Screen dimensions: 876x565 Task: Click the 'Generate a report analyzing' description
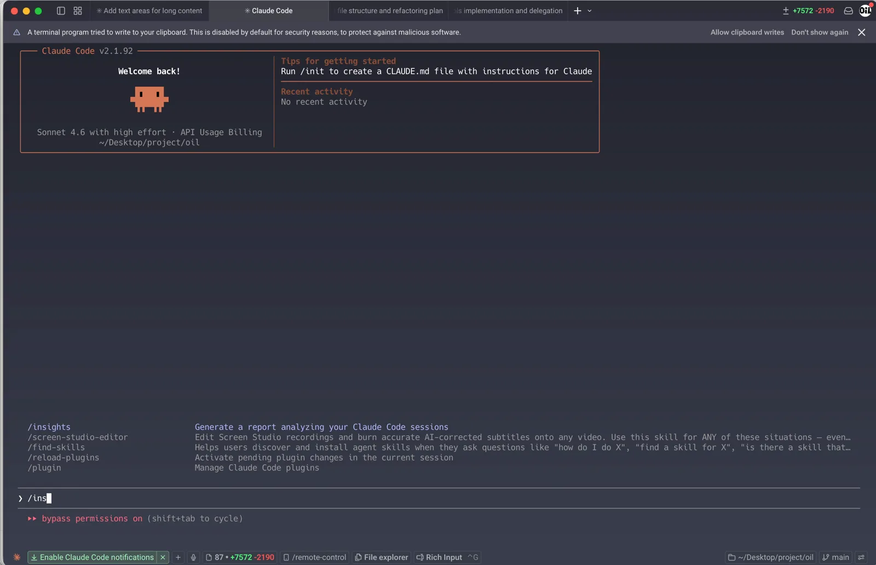(321, 427)
